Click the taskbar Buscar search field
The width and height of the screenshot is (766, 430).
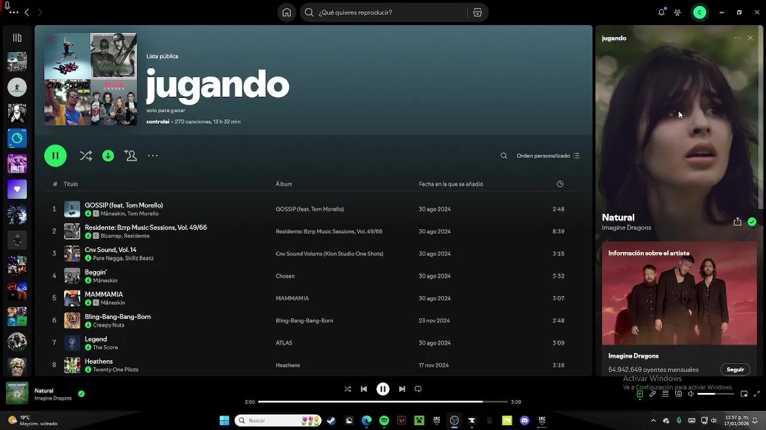click(x=278, y=420)
